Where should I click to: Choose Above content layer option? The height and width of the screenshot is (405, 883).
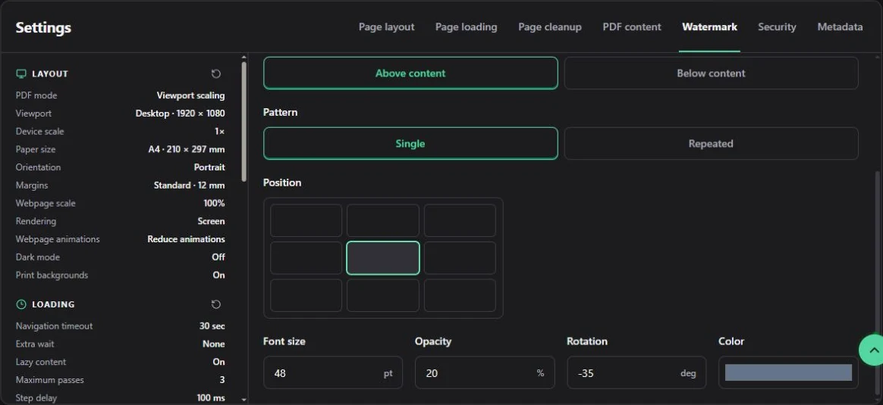point(410,73)
